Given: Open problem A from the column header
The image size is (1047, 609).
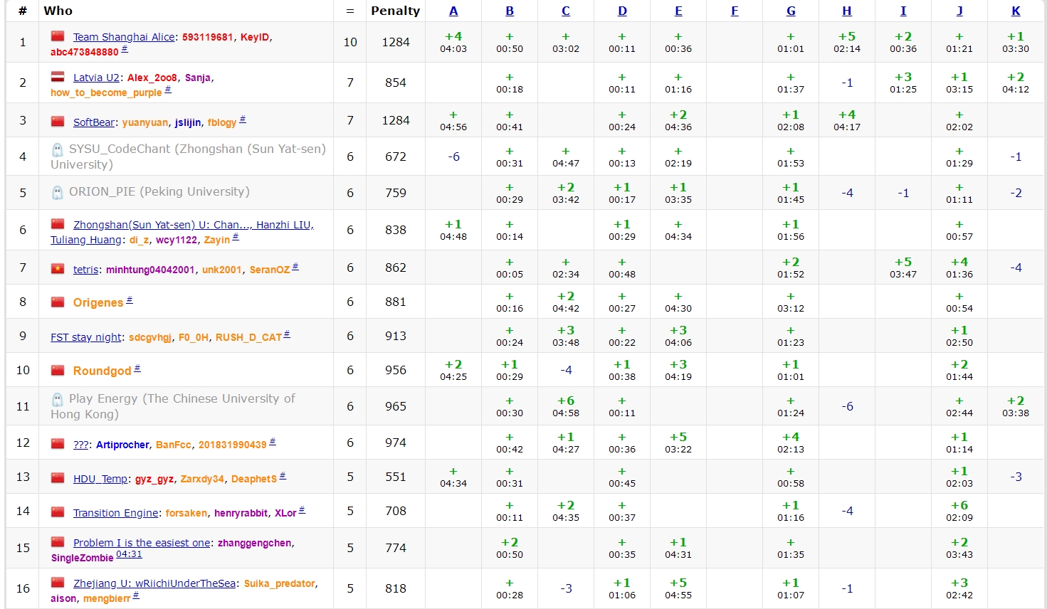Looking at the screenshot, I should 453,11.
